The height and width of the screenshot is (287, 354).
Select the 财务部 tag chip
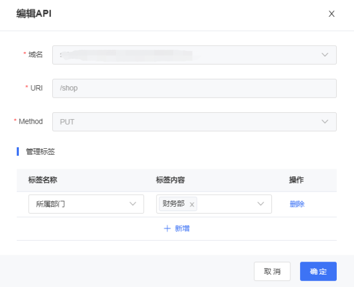click(173, 204)
